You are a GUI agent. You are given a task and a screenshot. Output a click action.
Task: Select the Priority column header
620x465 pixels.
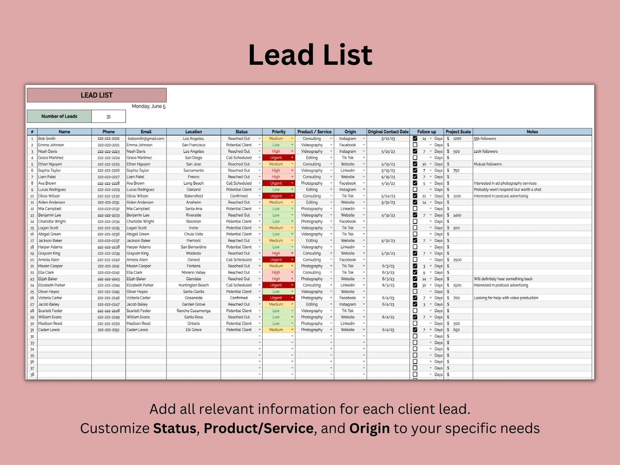(278, 132)
